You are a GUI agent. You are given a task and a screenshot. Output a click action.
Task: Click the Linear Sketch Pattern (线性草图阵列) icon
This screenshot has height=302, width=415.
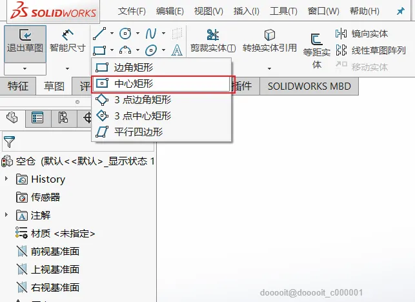(341, 50)
